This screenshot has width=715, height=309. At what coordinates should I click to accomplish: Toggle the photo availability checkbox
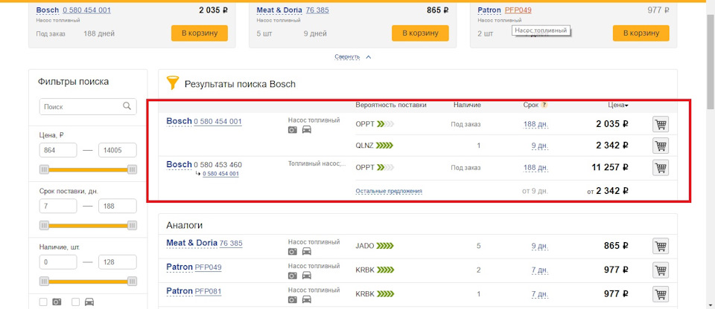[43, 302]
